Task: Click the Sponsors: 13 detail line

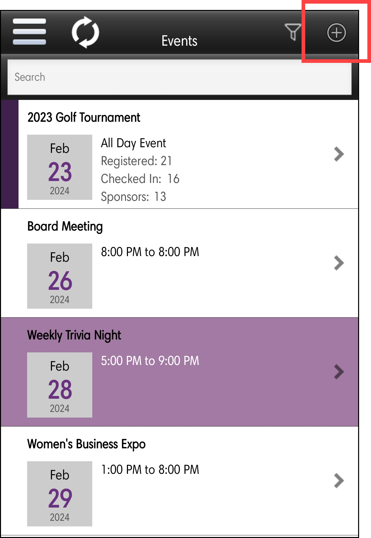Action: point(133,197)
